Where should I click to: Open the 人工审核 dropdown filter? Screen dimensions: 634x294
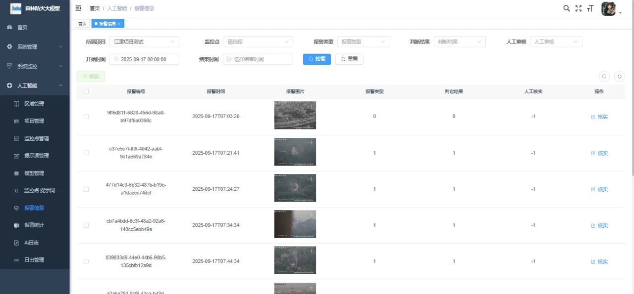(x=556, y=42)
